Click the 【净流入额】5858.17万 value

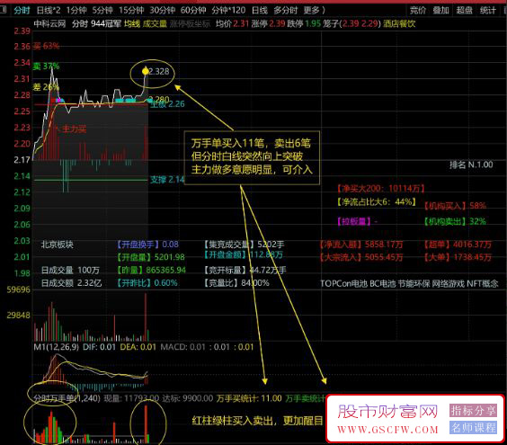[360, 245]
